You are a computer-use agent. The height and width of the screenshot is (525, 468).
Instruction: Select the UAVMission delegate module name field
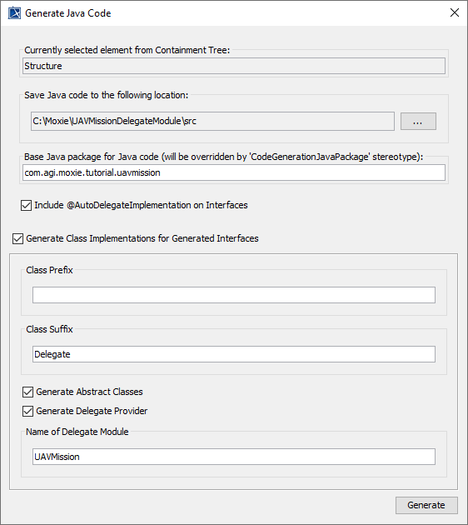coord(234,457)
